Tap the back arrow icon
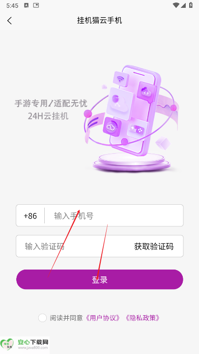Screen dimensions: 199x354 coord(9,21)
